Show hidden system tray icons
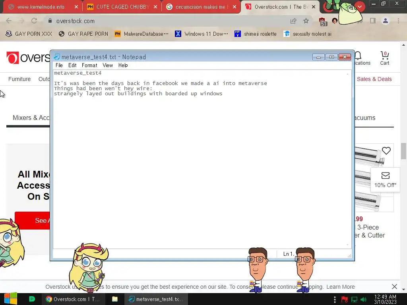 pyautogui.click(x=335, y=299)
